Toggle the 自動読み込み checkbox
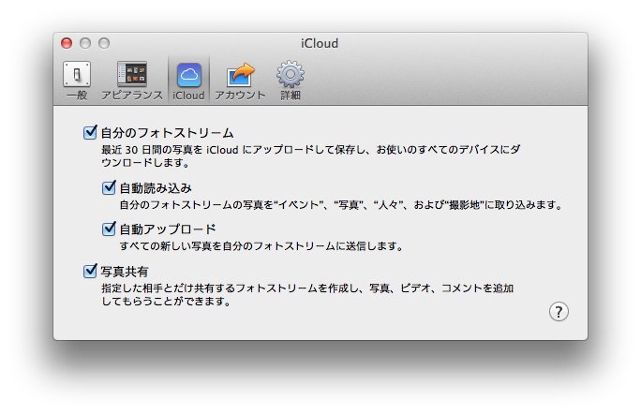Image resolution: width=641 pixels, height=414 pixels. pos(109,187)
